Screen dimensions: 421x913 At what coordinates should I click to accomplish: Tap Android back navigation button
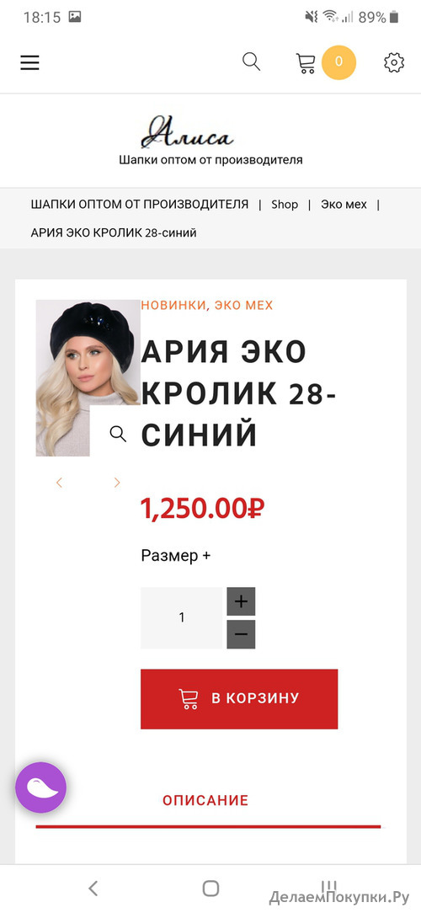93,889
